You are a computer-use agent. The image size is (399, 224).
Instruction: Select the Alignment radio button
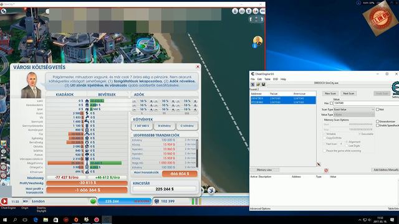pos(347,142)
